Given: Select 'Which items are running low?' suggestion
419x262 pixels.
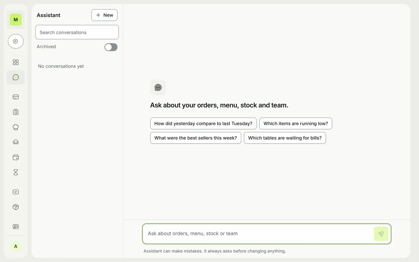Looking at the screenshot, I should 296,123.
